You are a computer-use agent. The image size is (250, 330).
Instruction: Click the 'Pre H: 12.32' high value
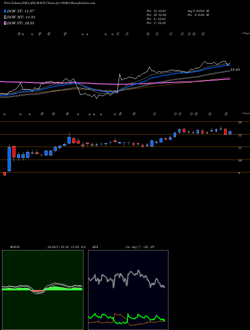(x=156, y=15)
